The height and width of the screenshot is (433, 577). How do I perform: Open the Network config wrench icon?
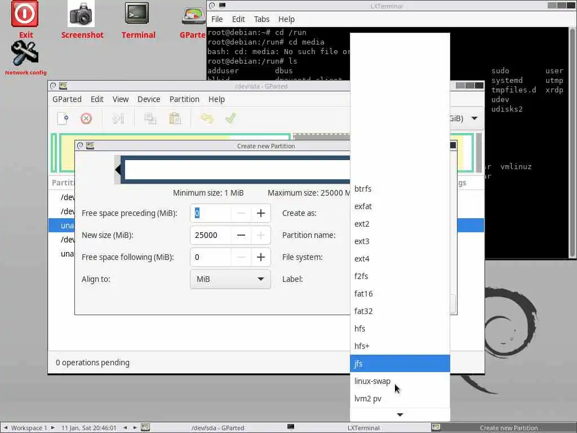(x=25, y=54)
